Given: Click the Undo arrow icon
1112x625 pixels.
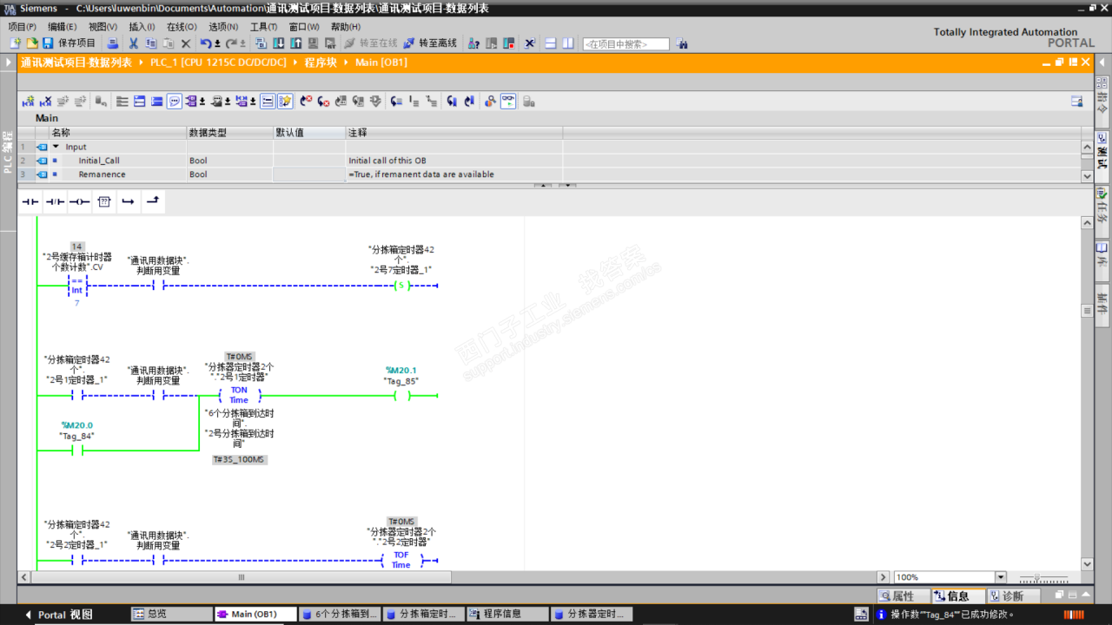Looking at the screenshot, I should coord(205,43).
